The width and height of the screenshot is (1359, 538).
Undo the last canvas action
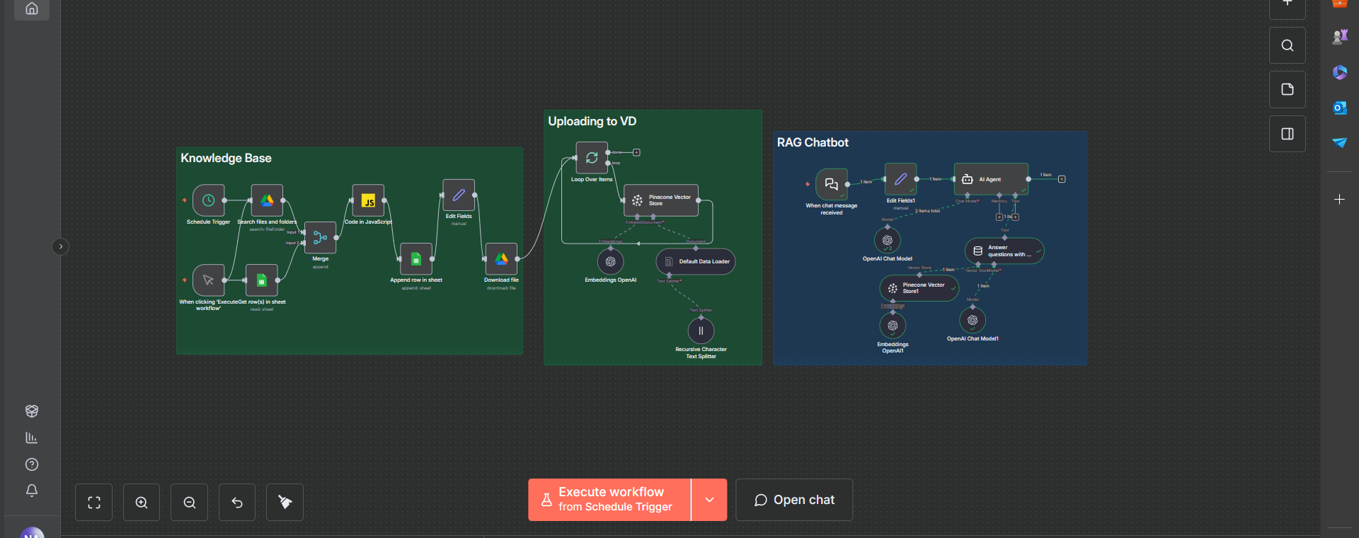(237, 503)
